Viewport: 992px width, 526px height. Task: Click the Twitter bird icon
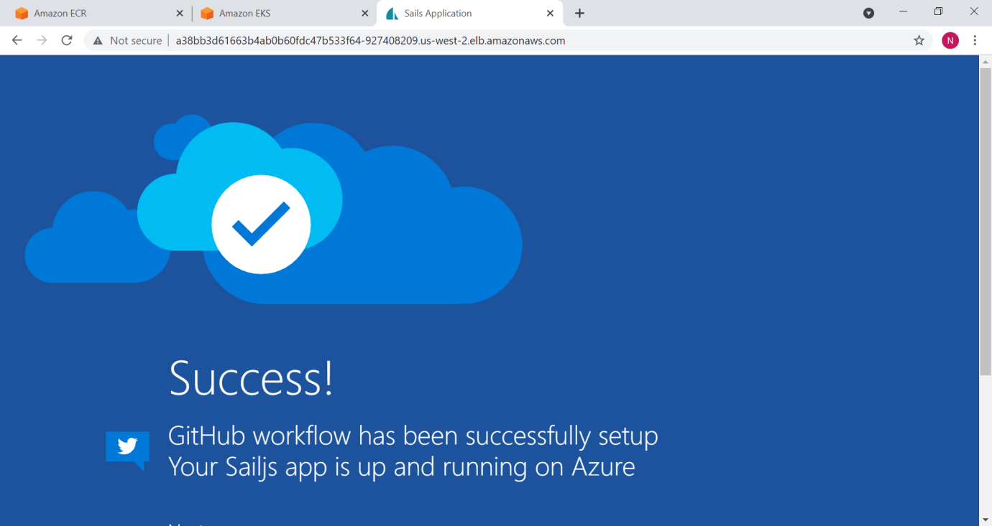click(127, 447)
